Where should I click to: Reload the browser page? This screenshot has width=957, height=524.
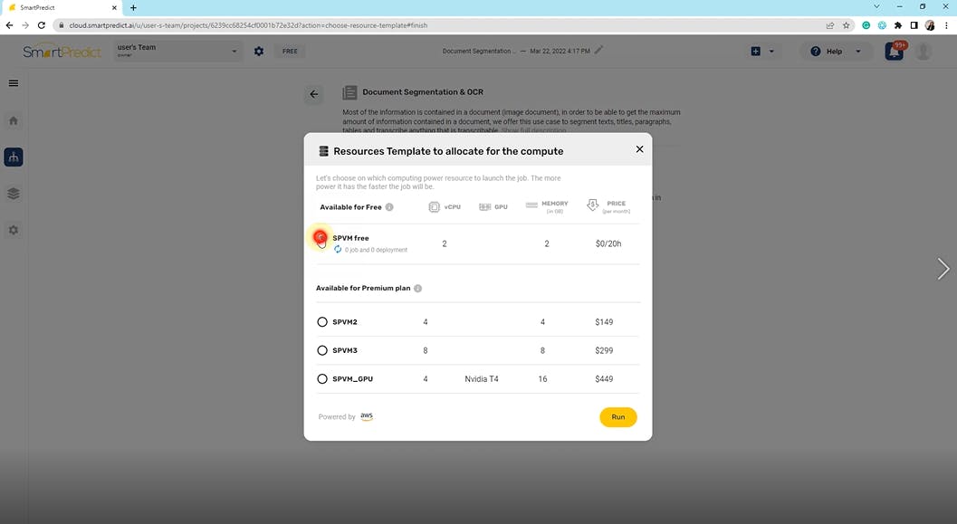click(42, 25)
